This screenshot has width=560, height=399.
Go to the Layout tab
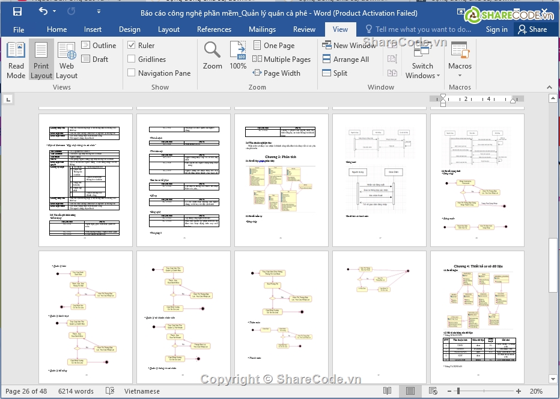click(x=169, y=29)
